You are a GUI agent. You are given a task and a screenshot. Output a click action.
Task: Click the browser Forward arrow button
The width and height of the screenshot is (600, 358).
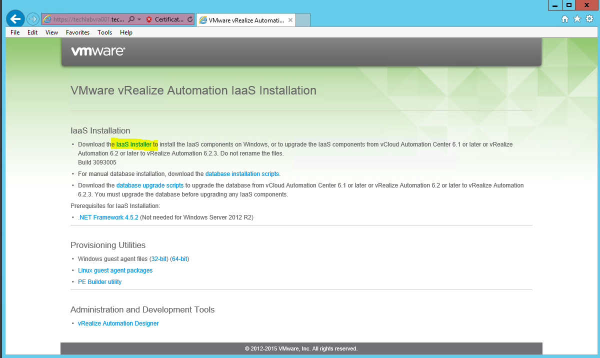click(x=33, y=19)
